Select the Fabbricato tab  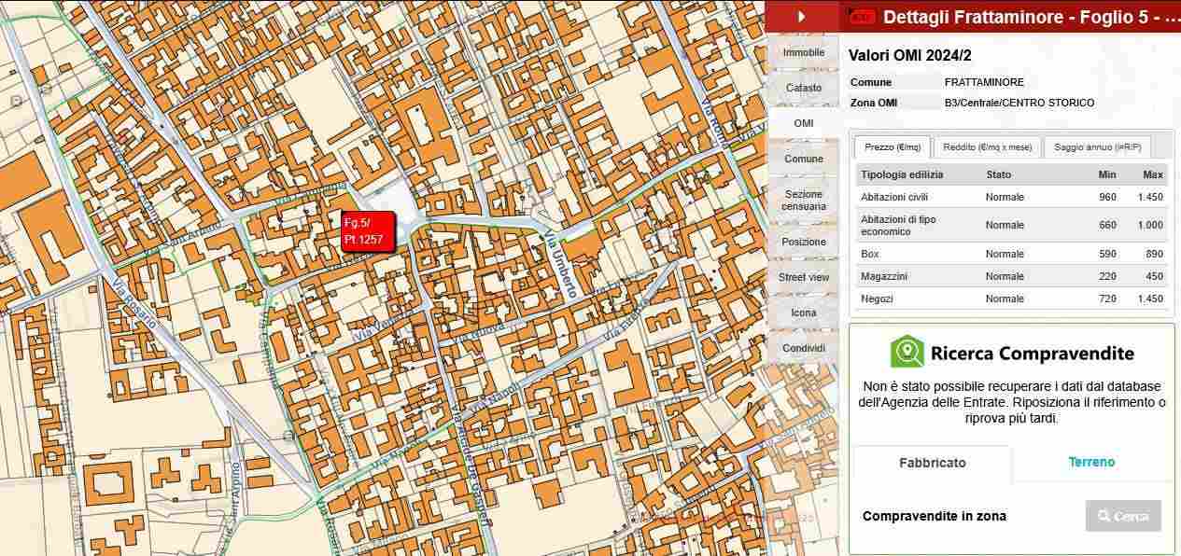[932, 463]
